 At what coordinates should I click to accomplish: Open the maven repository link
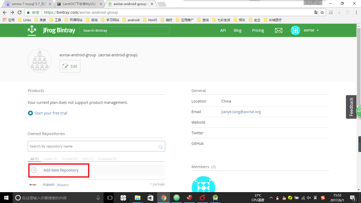point(49,184)
